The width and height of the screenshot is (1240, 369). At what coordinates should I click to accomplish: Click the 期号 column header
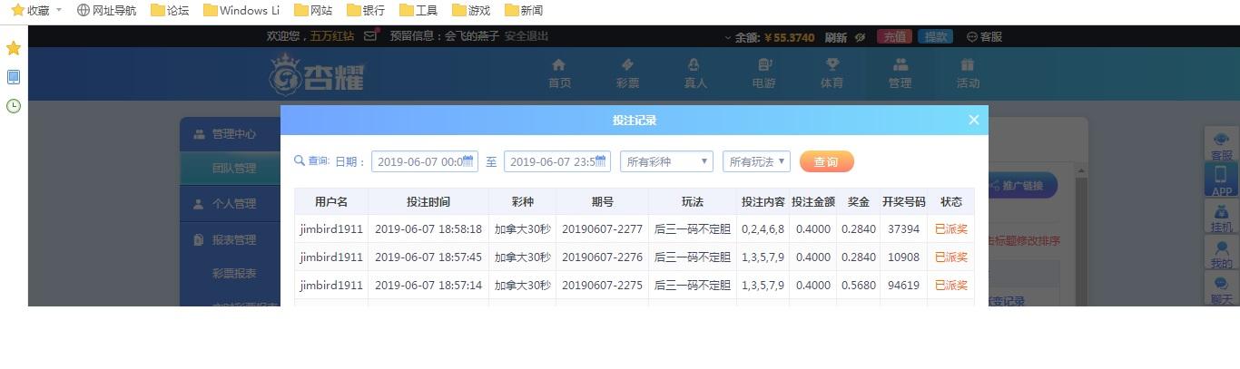pyautogui.click(x=603, y=202)
